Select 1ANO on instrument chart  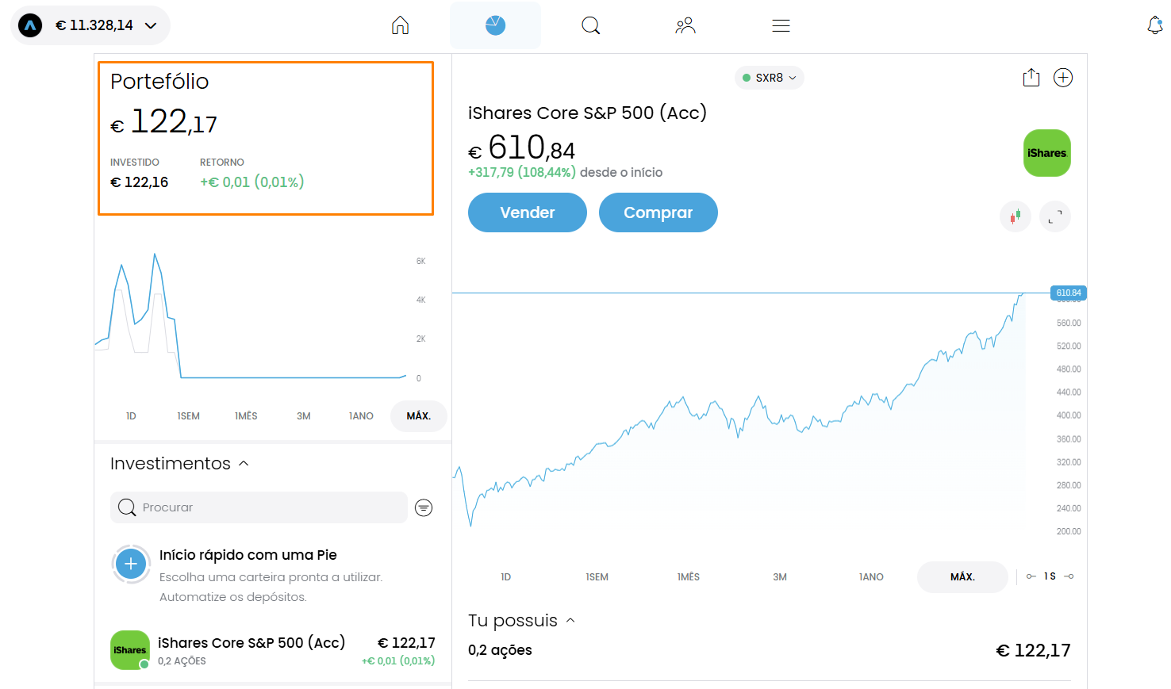(x=871, y=577)
